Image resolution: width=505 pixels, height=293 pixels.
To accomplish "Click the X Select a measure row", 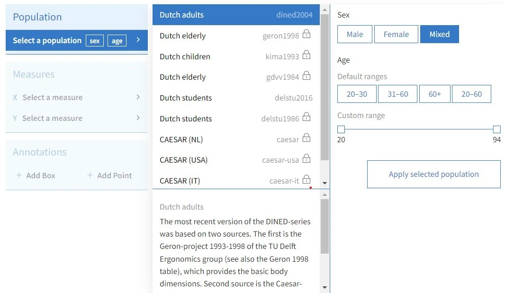I will click(77, 97).
